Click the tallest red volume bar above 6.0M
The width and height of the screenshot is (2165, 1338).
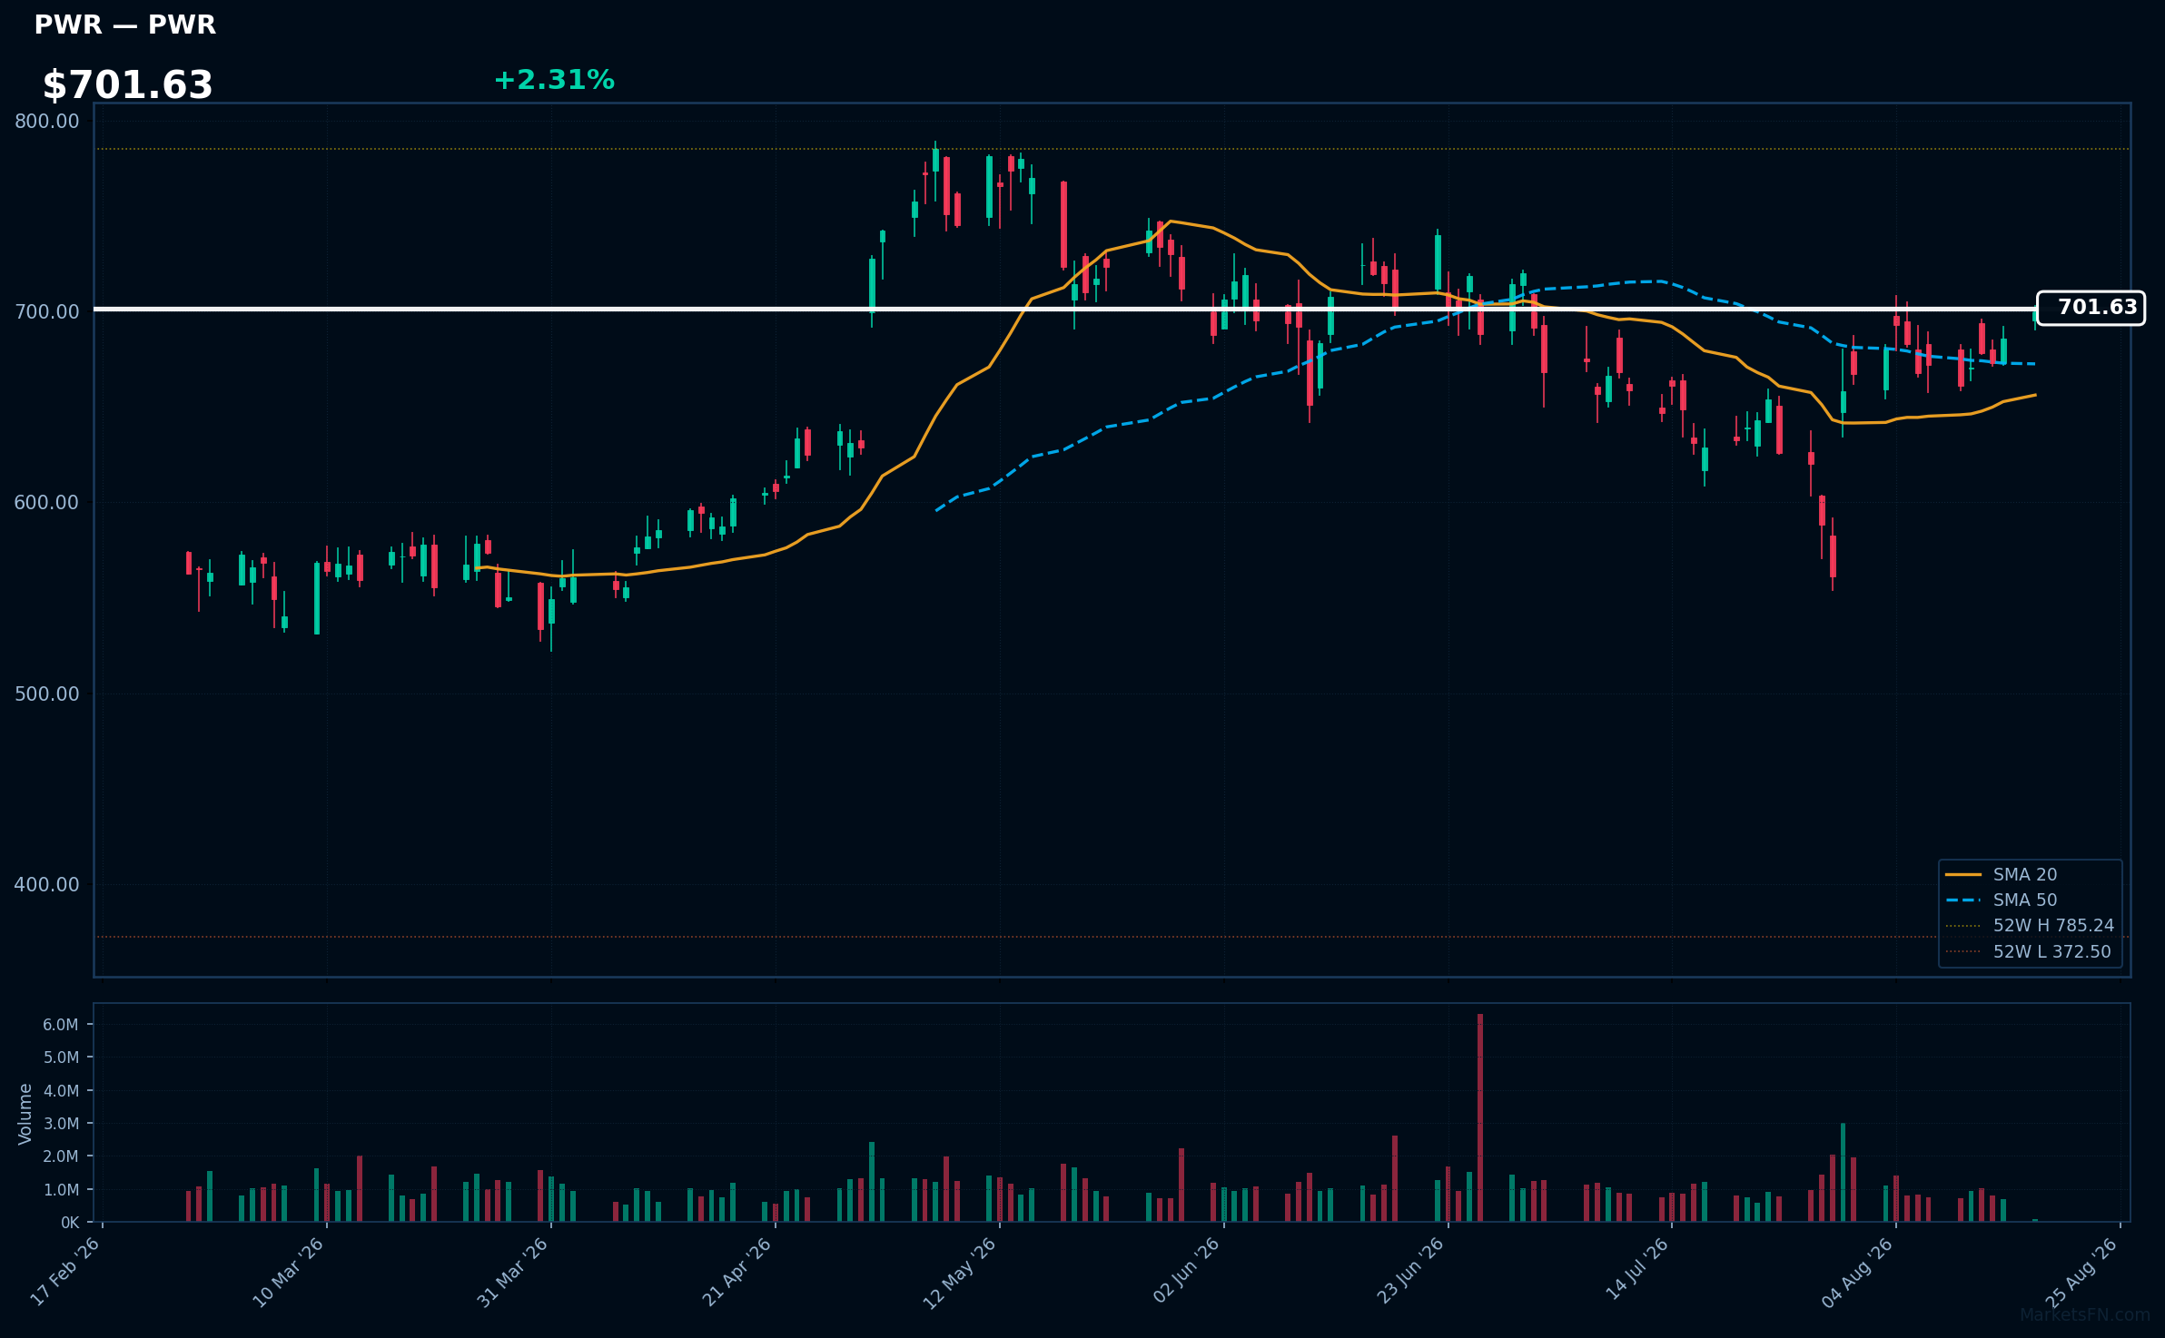pyautogui.click(x=1480, y=1117)
